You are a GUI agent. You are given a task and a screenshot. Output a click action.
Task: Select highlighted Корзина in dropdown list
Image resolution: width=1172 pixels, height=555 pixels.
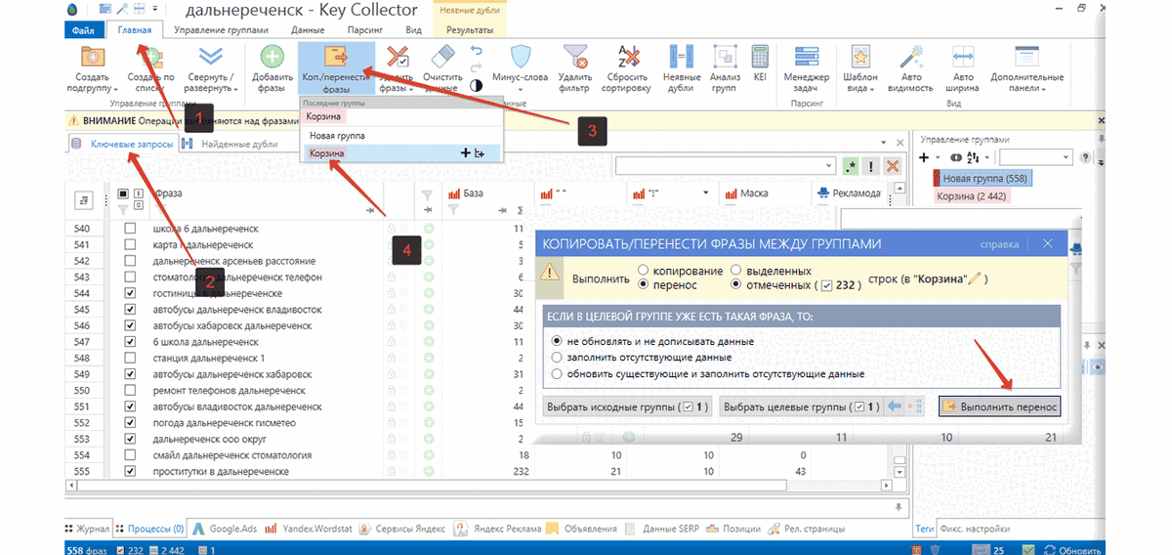pos(400,153)
